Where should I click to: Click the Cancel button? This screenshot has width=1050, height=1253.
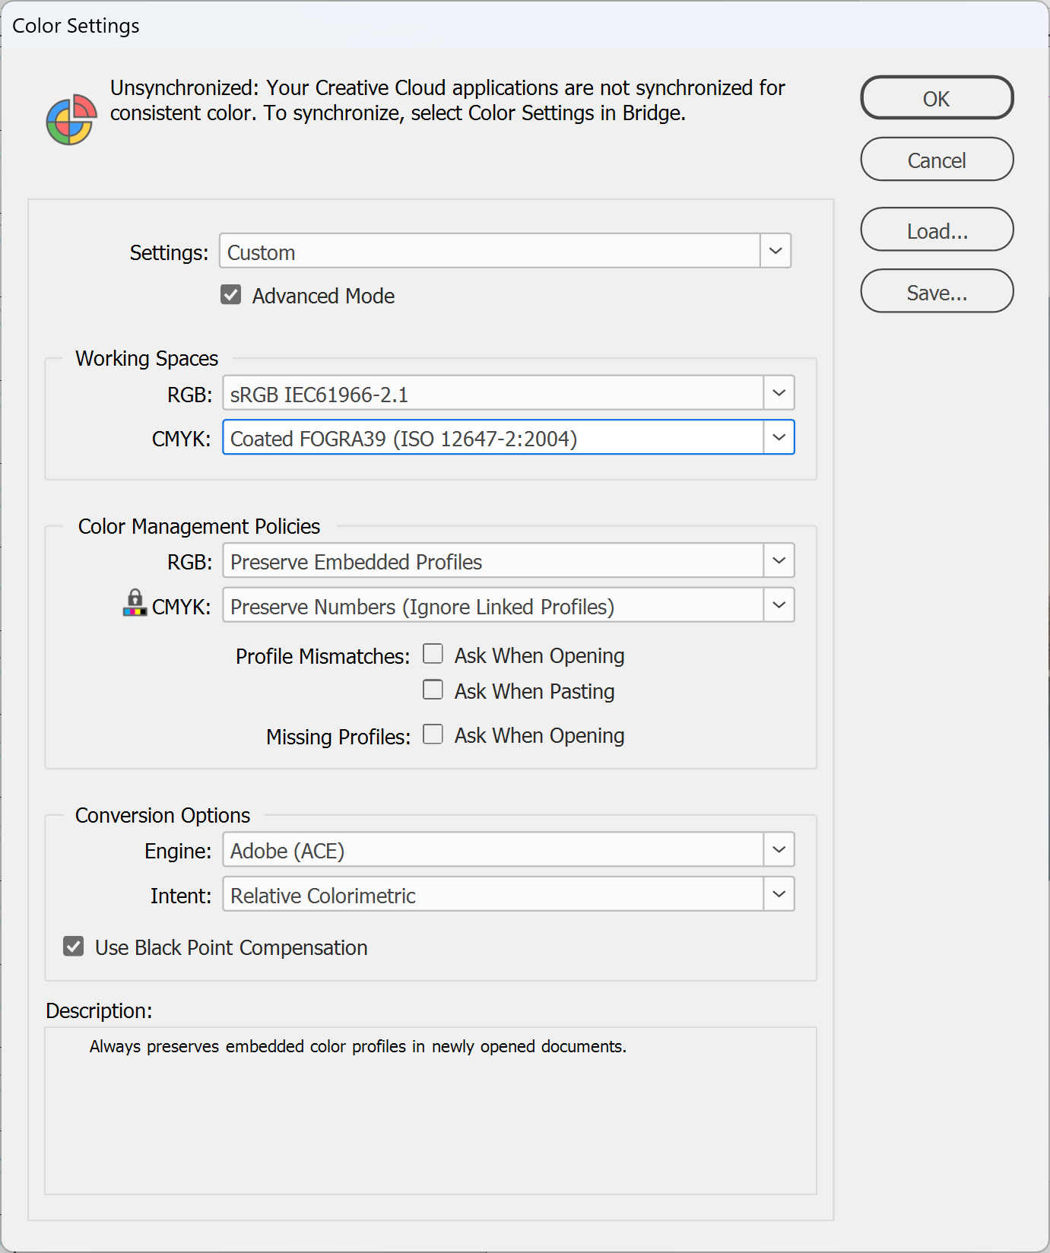click(937, 160)
